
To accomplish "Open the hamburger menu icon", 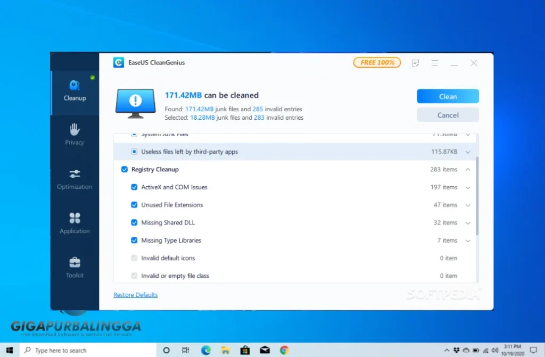I will (435, 63).
